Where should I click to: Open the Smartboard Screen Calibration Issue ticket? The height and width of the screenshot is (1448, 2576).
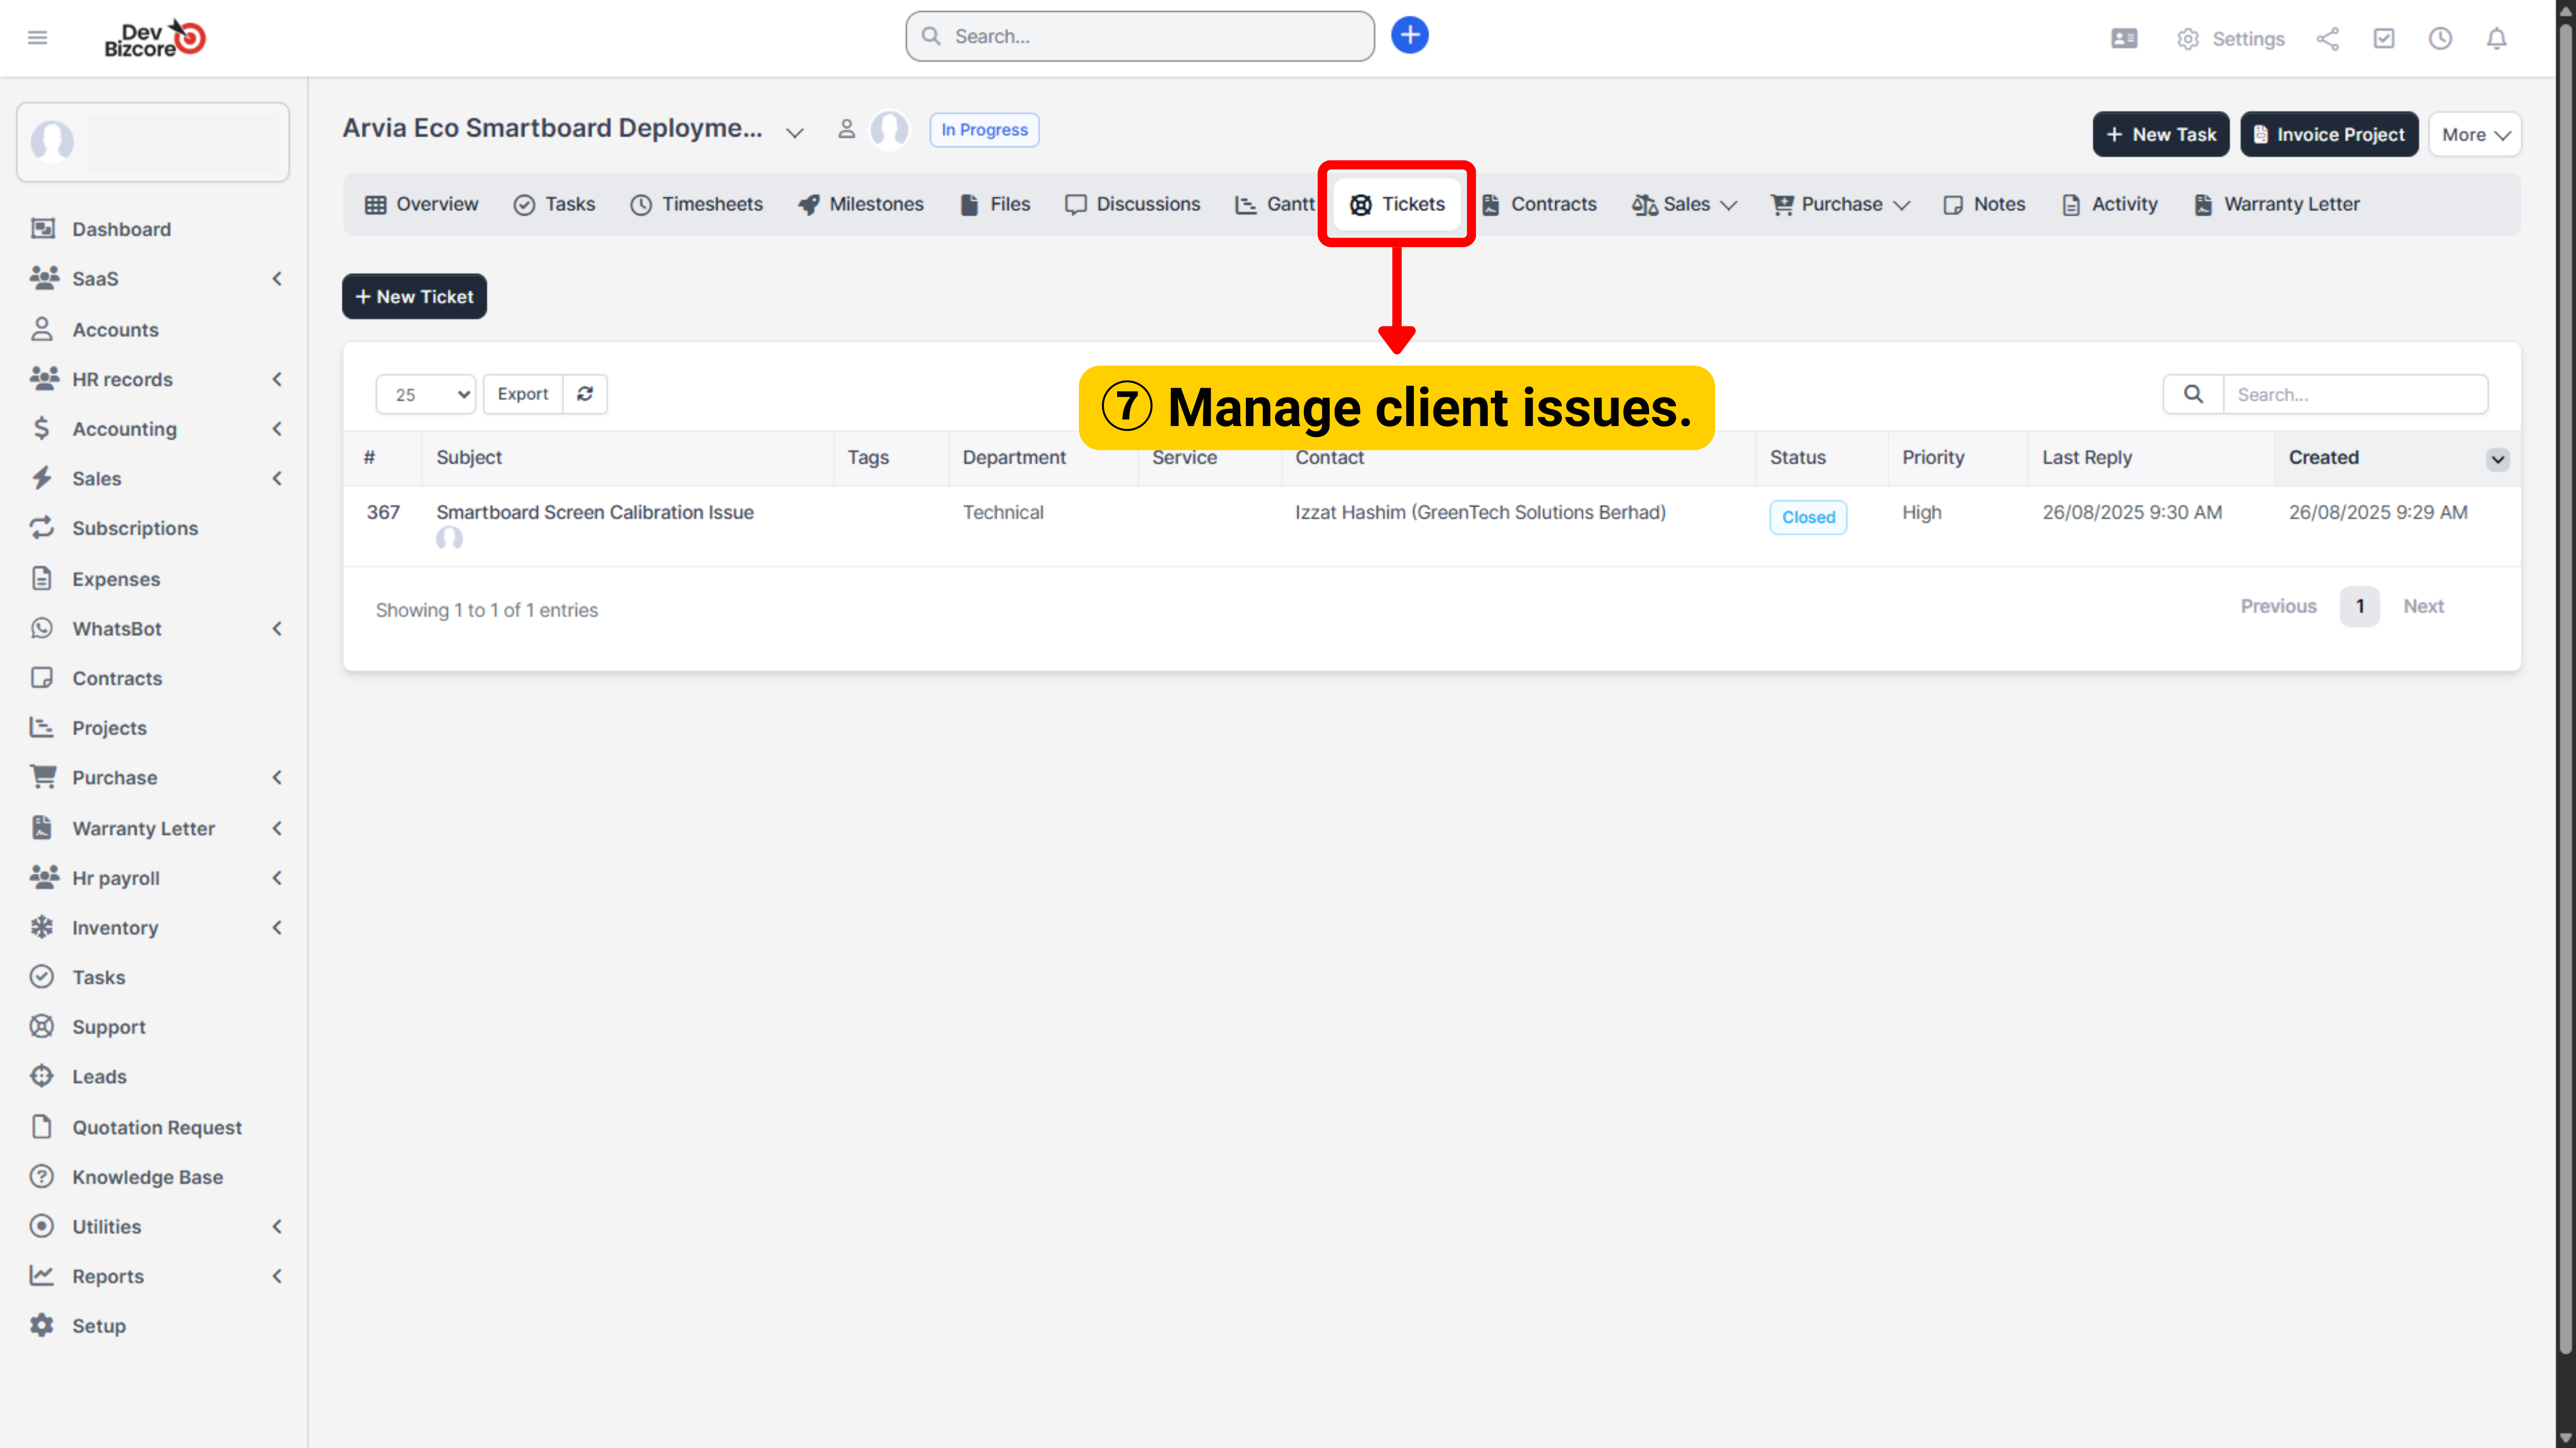(x=594, y=512)
